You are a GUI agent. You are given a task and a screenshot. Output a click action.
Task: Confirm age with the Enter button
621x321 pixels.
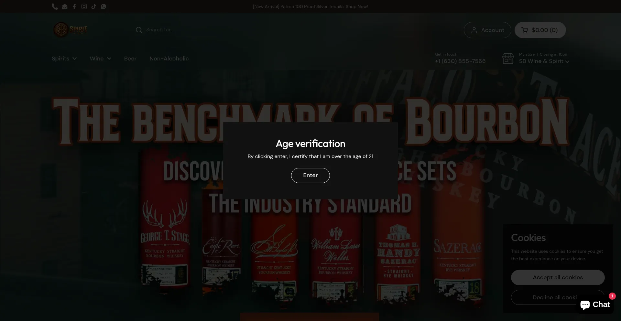(310, 175)
